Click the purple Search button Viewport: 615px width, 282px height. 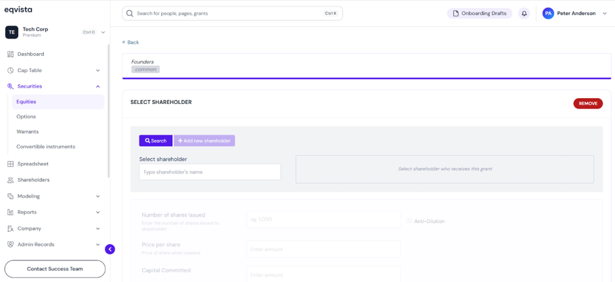click(x=156, y=141)
